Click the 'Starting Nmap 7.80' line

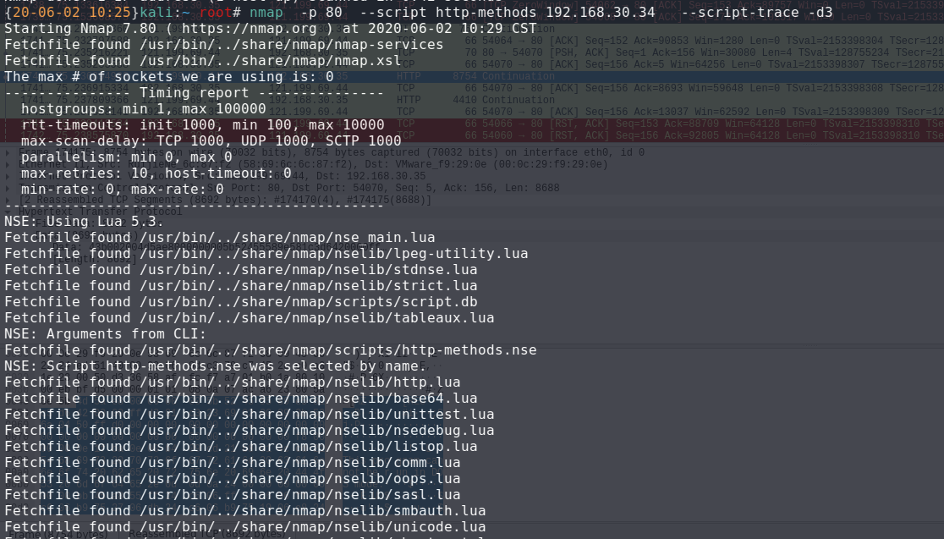[271, 28]
